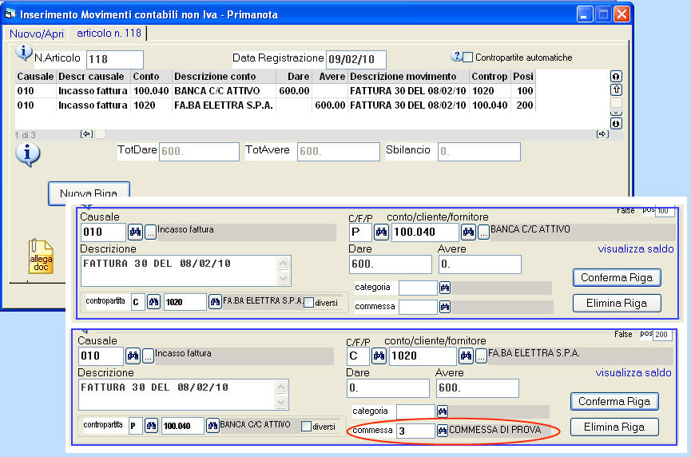Image resolution: width=691 pixels, height=457 pixels.
Task: Click the Sbilancio field
Action: click(x=479, y=152)
